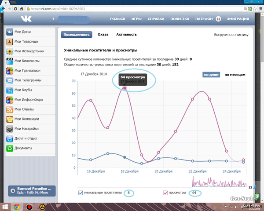
Task: Open Мои Телеграммы envelope icon
Action: [10, 80]
